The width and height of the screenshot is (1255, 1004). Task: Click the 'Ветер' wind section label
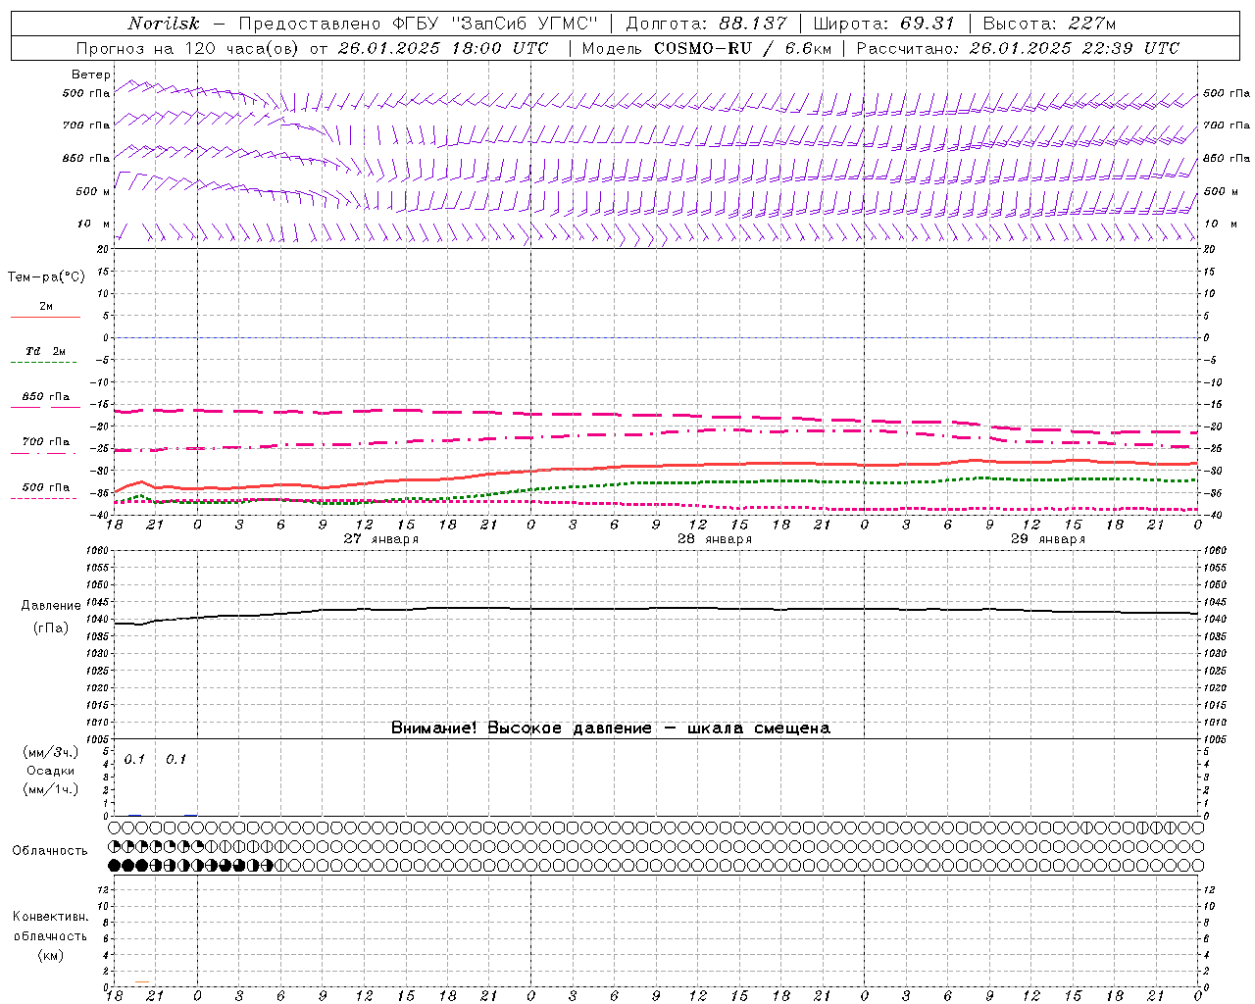91,75
